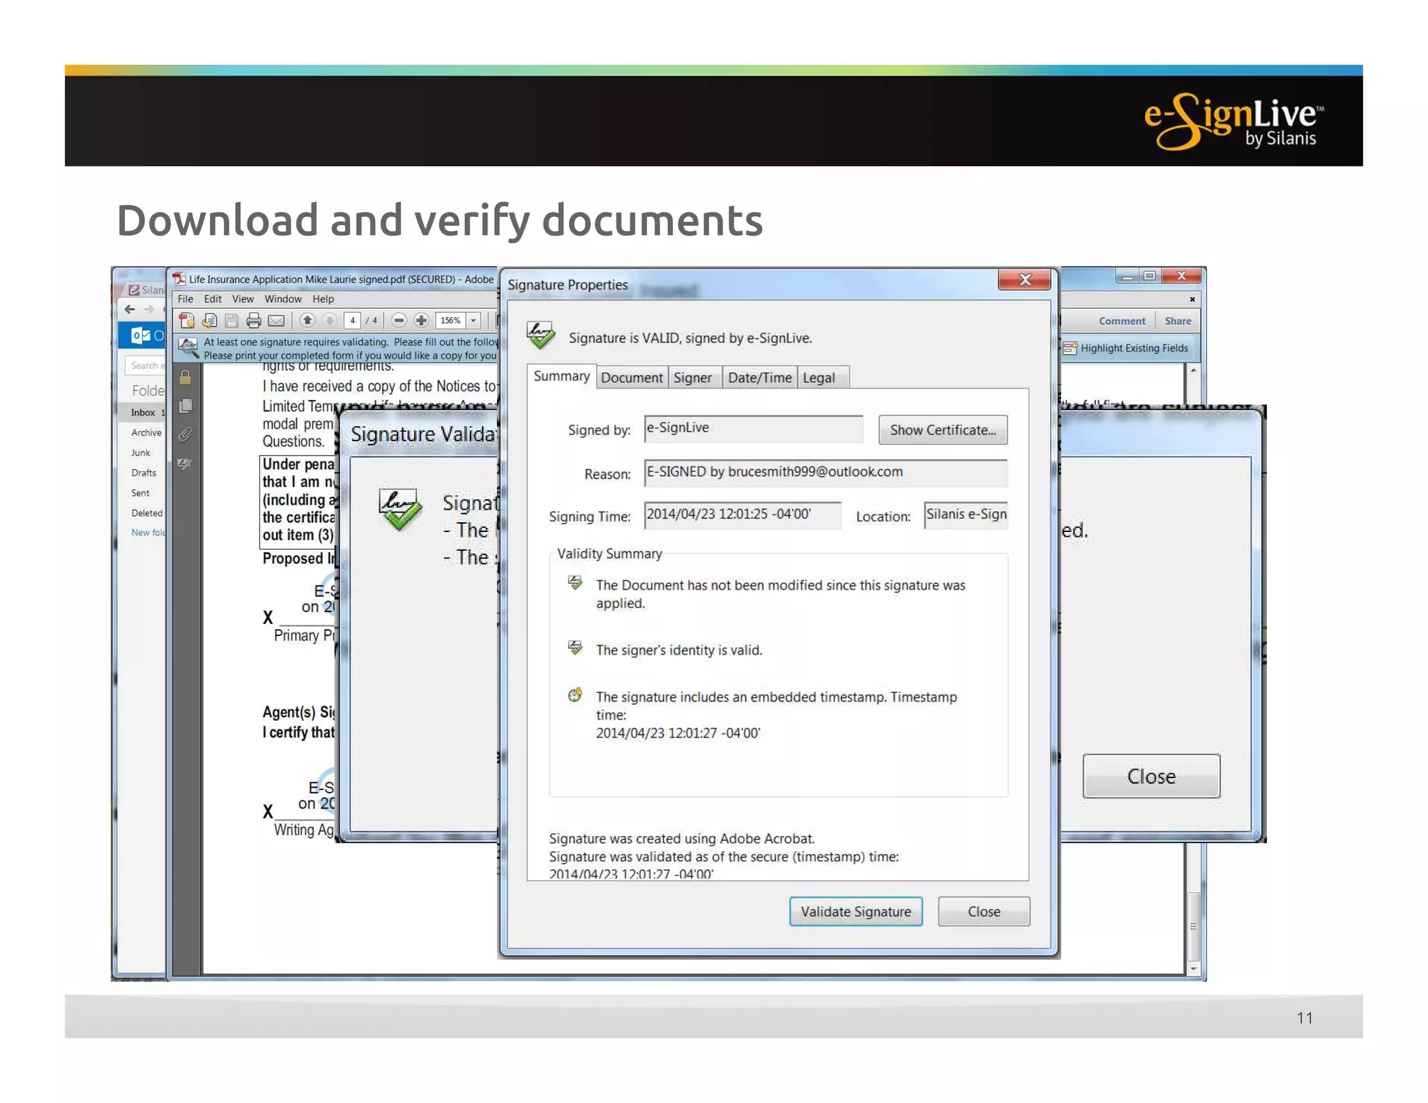Click the scrollbar up arrow in Adobe

[1193, 370]
